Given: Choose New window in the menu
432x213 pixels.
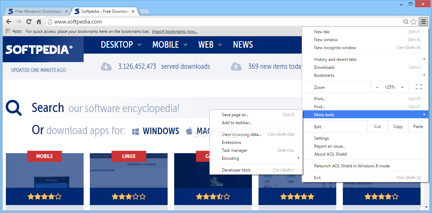Looking at the screenshot, I should (365, 40).
